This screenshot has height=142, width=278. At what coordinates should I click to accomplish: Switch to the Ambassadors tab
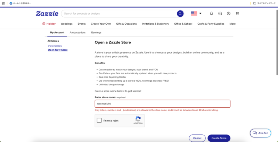point(77,33)
